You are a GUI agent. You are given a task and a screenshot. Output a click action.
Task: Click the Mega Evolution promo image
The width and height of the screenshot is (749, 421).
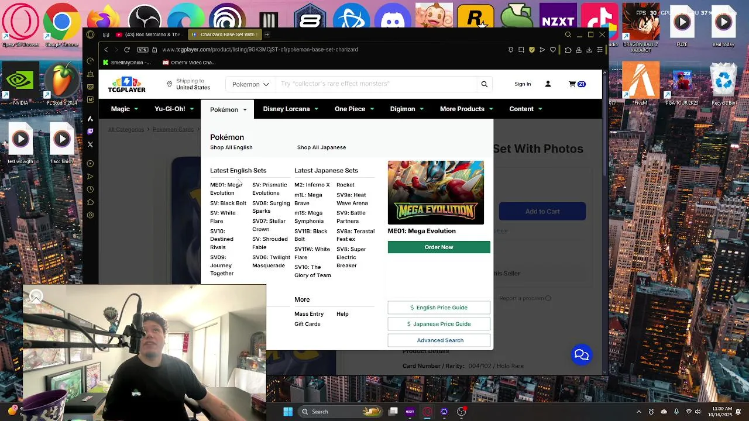tap(436, 192)
